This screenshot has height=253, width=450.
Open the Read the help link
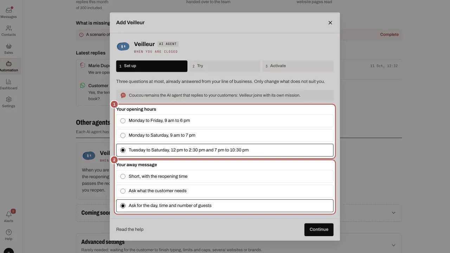pos(130,229)
